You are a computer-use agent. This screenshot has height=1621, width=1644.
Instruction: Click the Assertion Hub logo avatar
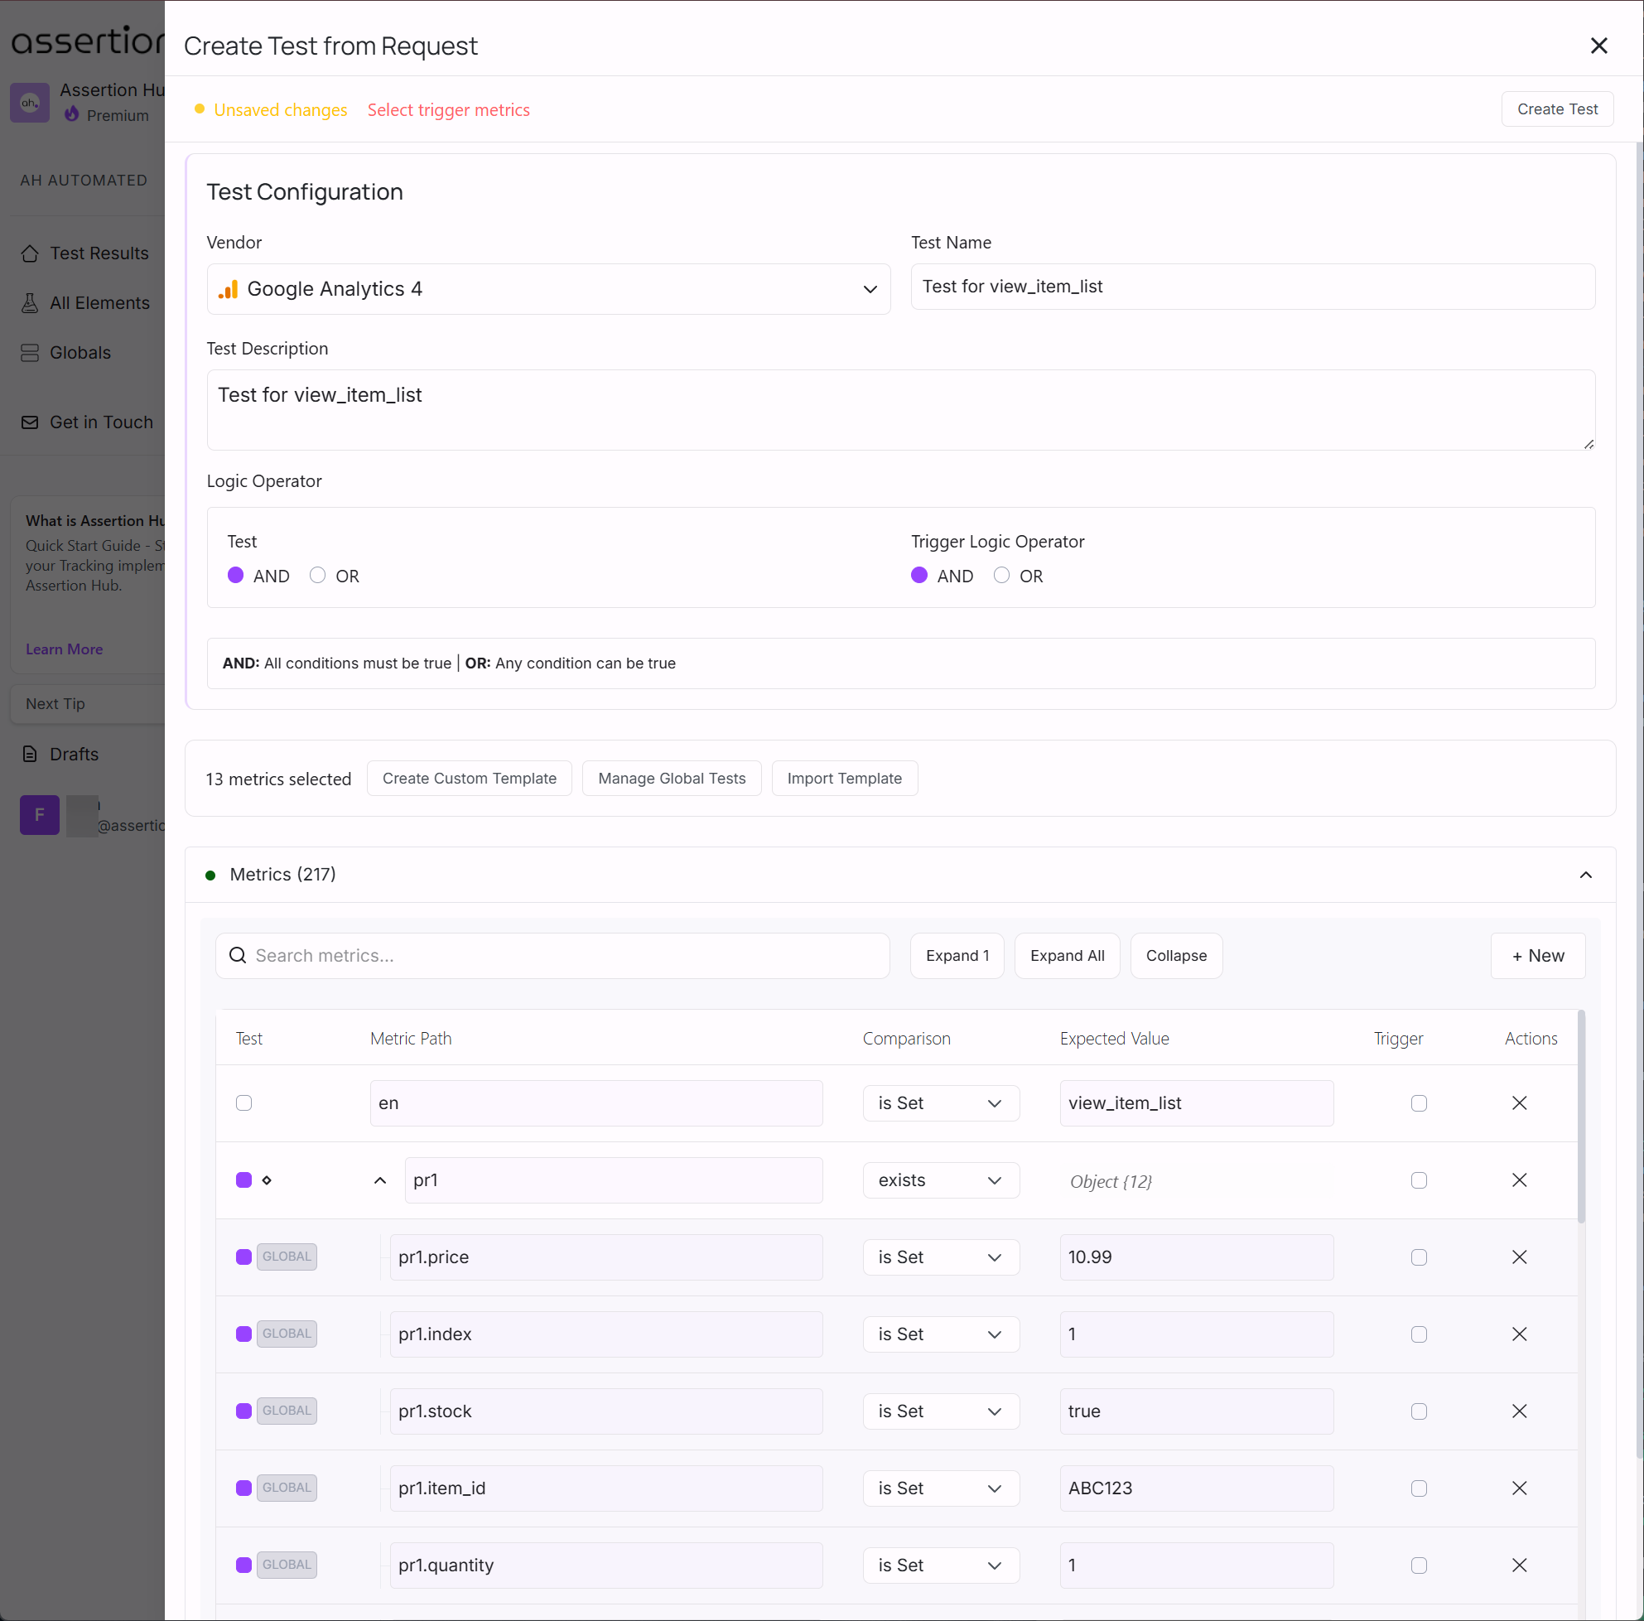[x=30, y=103]
